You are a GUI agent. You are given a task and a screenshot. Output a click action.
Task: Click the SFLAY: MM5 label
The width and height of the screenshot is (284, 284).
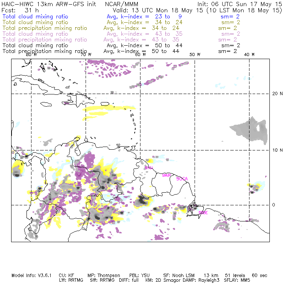(x=237, y=280)
